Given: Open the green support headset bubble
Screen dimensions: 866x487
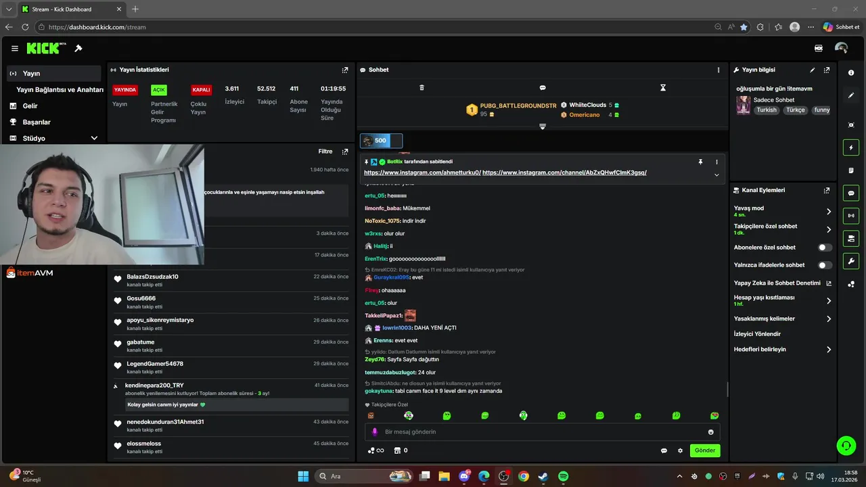Looking at the screenshot, I should pyautogui.click(x=846, y=445).
